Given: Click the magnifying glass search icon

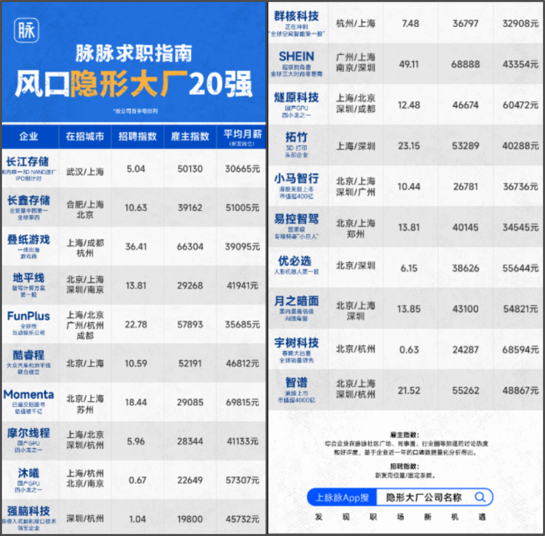Looking at the screenshot, I should pyautogui.click(x=479, y=498).
